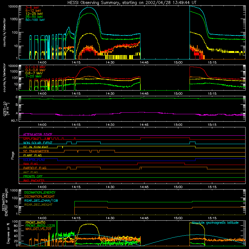Click the '1000' tick on decimation axis

(x=14, y=190)
